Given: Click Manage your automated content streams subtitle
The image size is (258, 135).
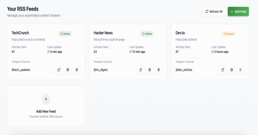Looking at the screenshot, I should [34, 15].
